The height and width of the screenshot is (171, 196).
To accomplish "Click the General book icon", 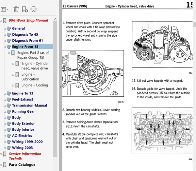I will click(x=8, y=28).
